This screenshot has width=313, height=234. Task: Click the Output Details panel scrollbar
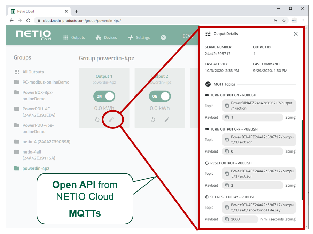pos(302,160)
